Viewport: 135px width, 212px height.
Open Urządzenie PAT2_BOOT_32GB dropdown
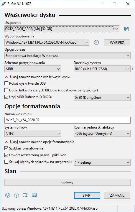pyautogui.click(x=62, y=29)
